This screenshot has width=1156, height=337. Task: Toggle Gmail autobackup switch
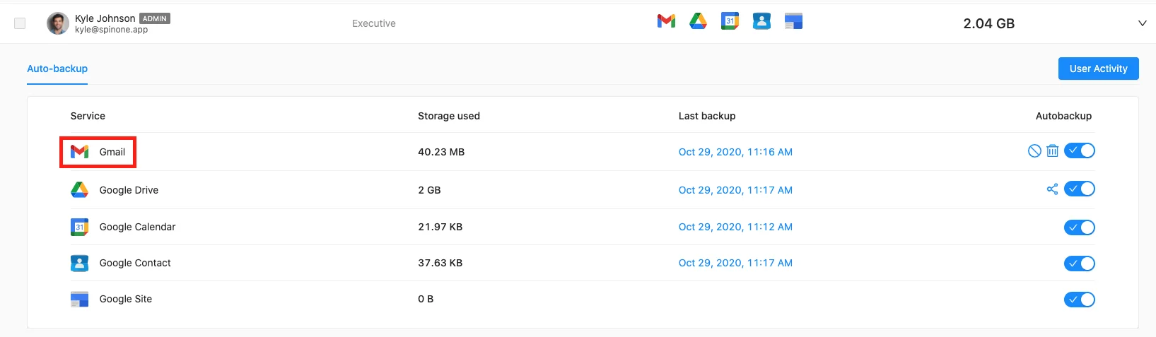click(x=1079, y=150)
